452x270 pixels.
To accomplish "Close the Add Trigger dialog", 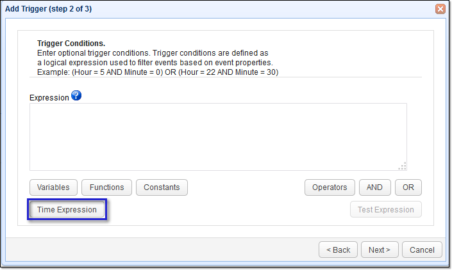I will pos(440,9).
